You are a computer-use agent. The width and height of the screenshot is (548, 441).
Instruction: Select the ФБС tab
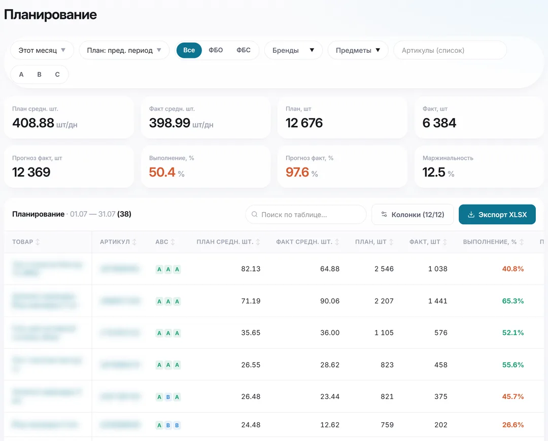244,50
